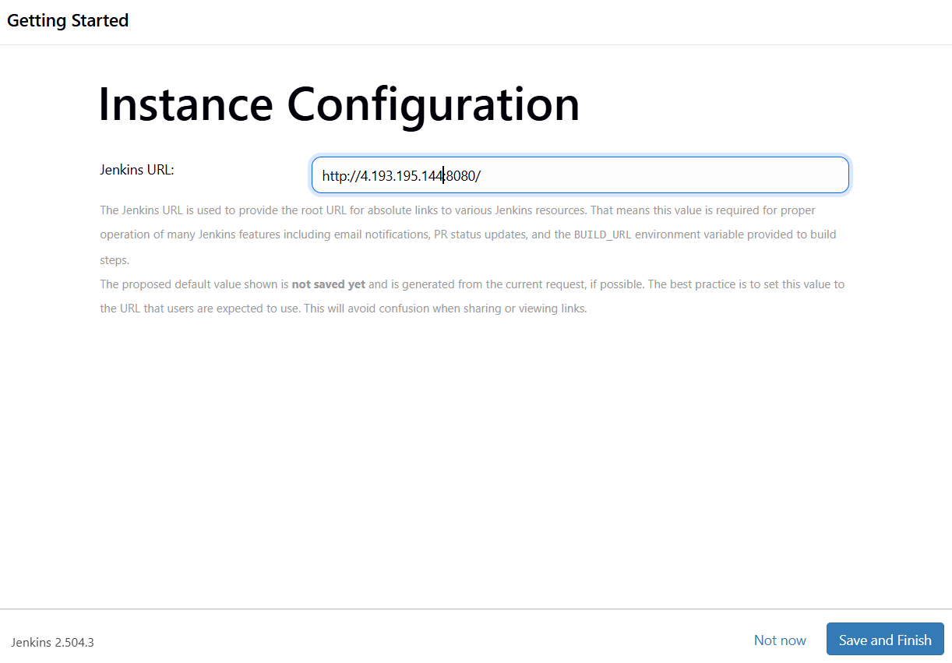Click the "steps." line of the description

pos(115,260)
